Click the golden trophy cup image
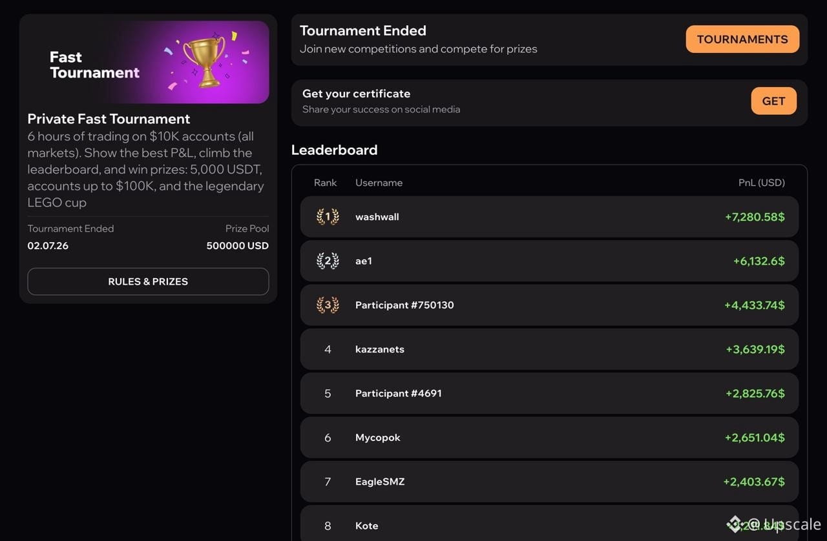Screen dimensions: 827x541 pyautogui.click(x=204, y=61)
